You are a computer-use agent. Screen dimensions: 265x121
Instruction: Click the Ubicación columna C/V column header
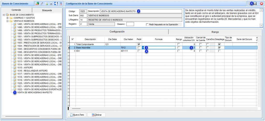coord(189,39)
